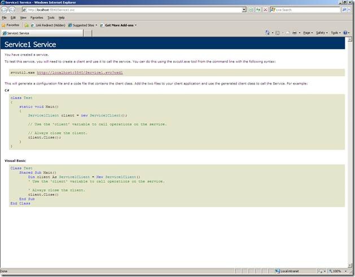
Task: Open the Tools menu in menu bar
Action: point(51,17)
